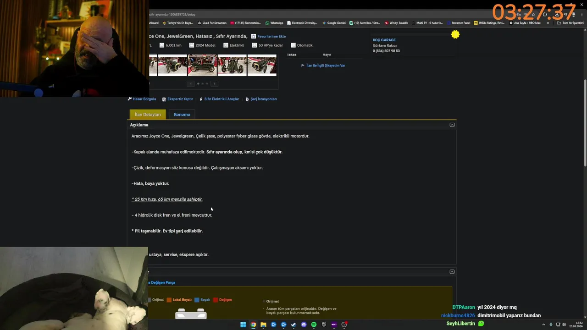Go to next photo thumbnails page

214,83
